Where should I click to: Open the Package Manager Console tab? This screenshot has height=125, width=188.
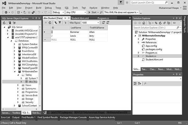[x=73, y=117]
